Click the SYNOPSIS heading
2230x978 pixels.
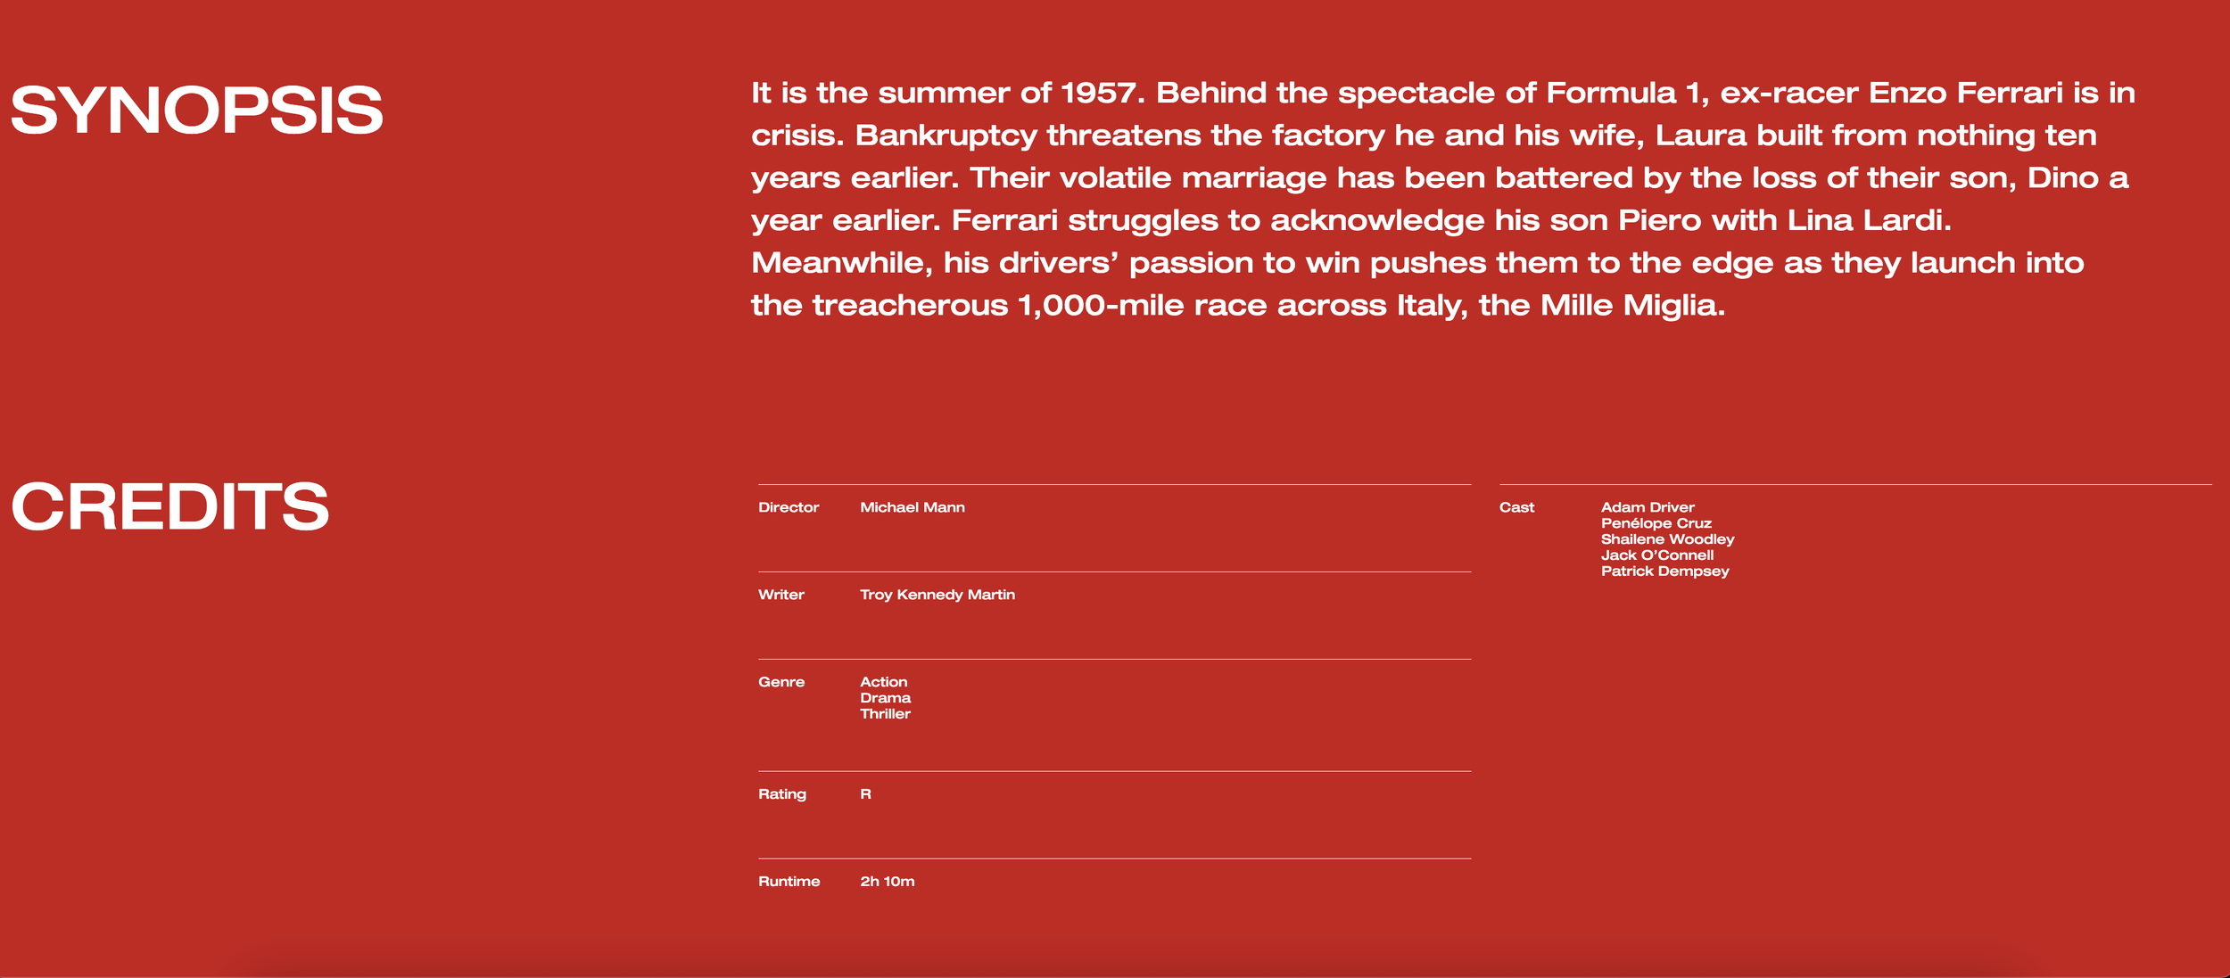tap(196, 111)
